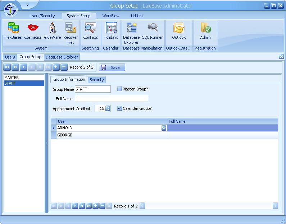Click LawBase application logo button
Screen dimensions: 286x224
click(10, 10)
